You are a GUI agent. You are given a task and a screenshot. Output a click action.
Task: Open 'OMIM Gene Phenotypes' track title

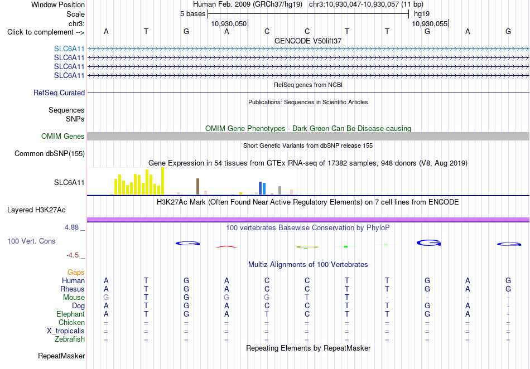click(x=308, y=128)
